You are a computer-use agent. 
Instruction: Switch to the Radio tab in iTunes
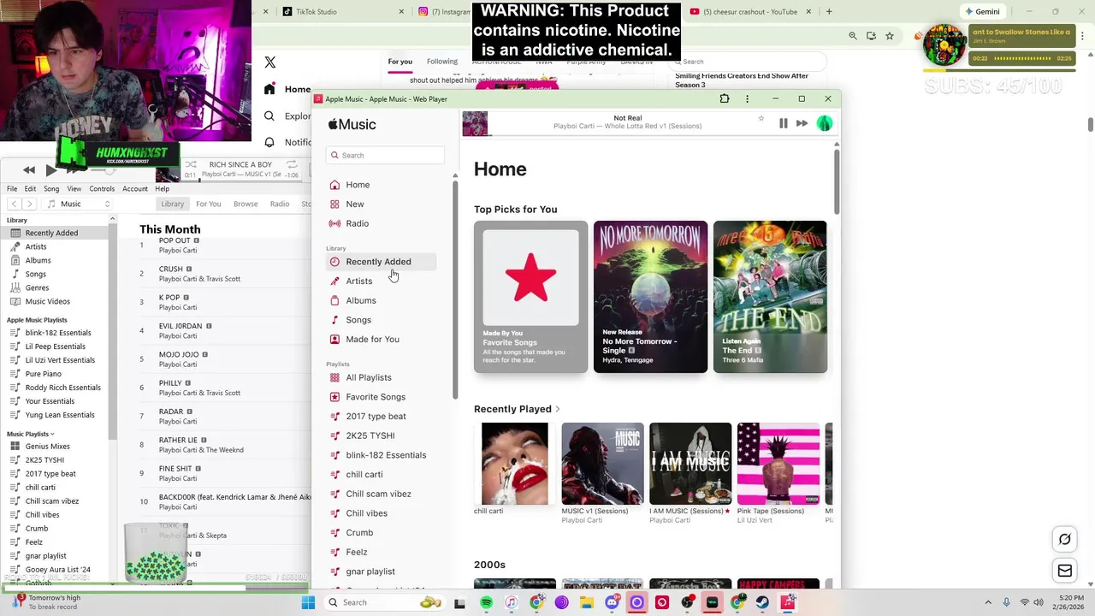[280, 204]
